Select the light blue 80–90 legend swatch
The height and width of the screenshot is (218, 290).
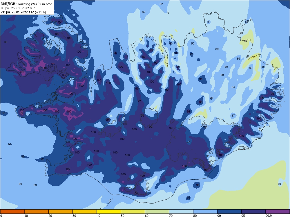point(205,212)
